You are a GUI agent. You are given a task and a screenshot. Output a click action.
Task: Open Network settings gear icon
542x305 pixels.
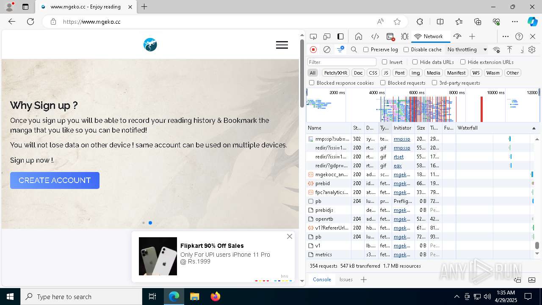532,50
